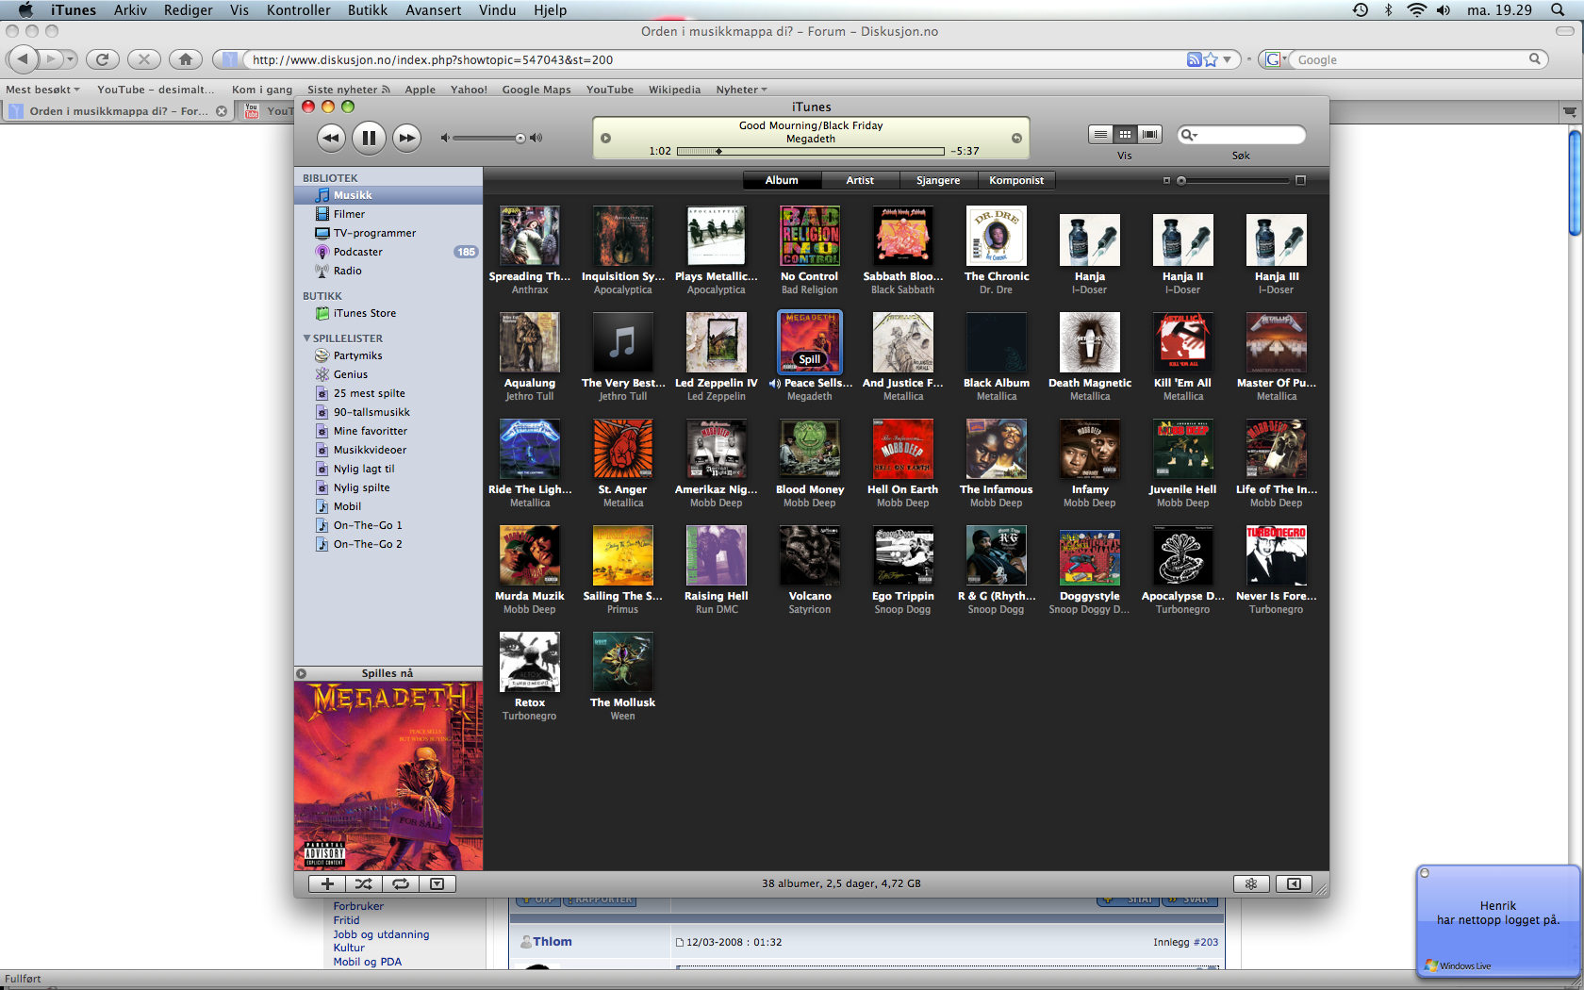
Task: Open 90-tallsmusikk playlist
Action: [388, 412]
